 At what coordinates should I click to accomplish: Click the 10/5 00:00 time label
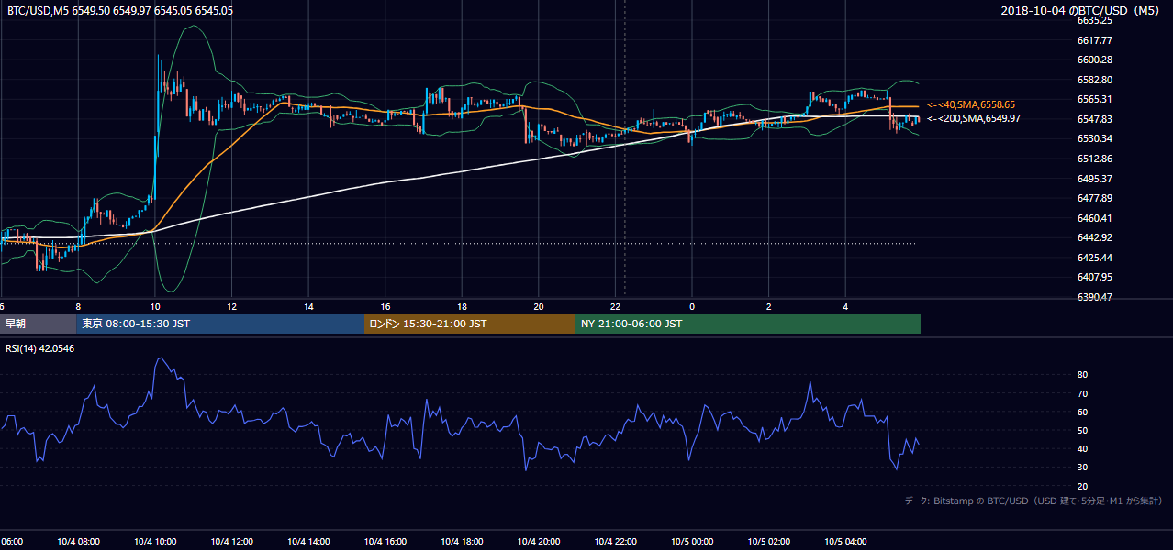(692, 542)
